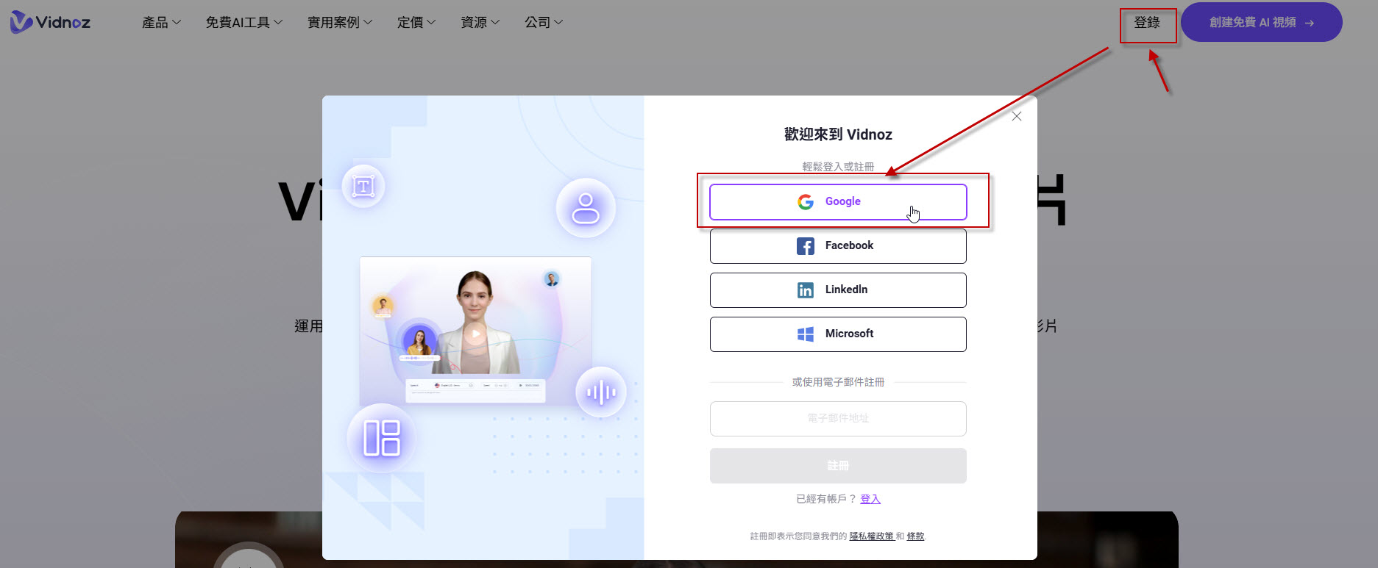The height and width of the screenshot is (568, 1378).
Task: Open the 條款 terms link
Action: (915, 536)
